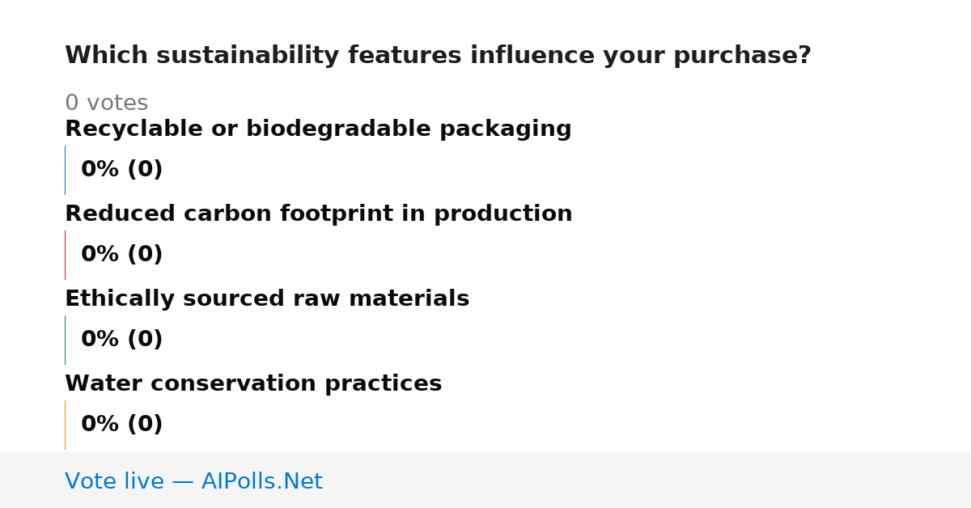Image resolution: width=971 pixels, height=508 pixels.
Task: Choose Water conservation practices option label
Action: point(253,384)
